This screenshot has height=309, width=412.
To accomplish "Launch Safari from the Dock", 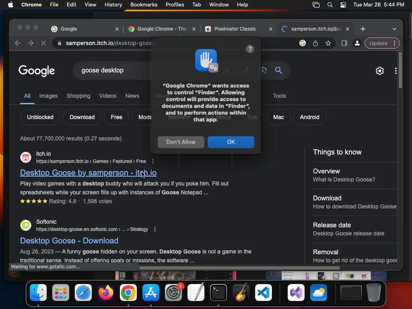I will 83,293.
